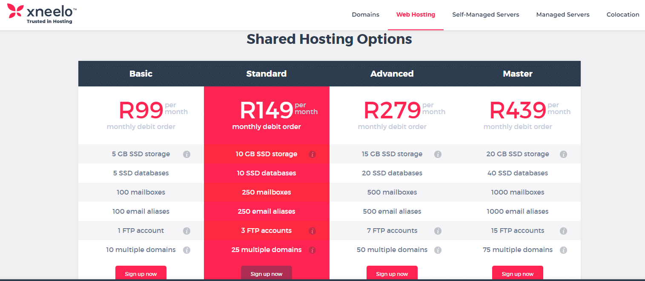
Task: Click info icon beside Master 15 FTP accounts
Action: (x=563, y=231)
